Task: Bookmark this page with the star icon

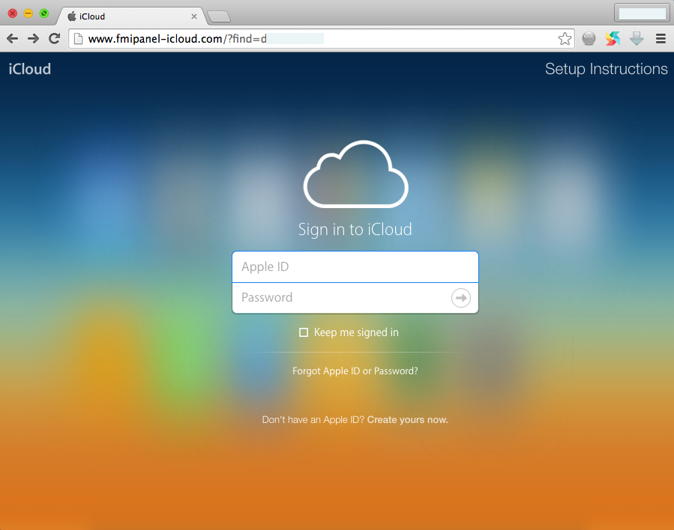Action: [565, 39]
